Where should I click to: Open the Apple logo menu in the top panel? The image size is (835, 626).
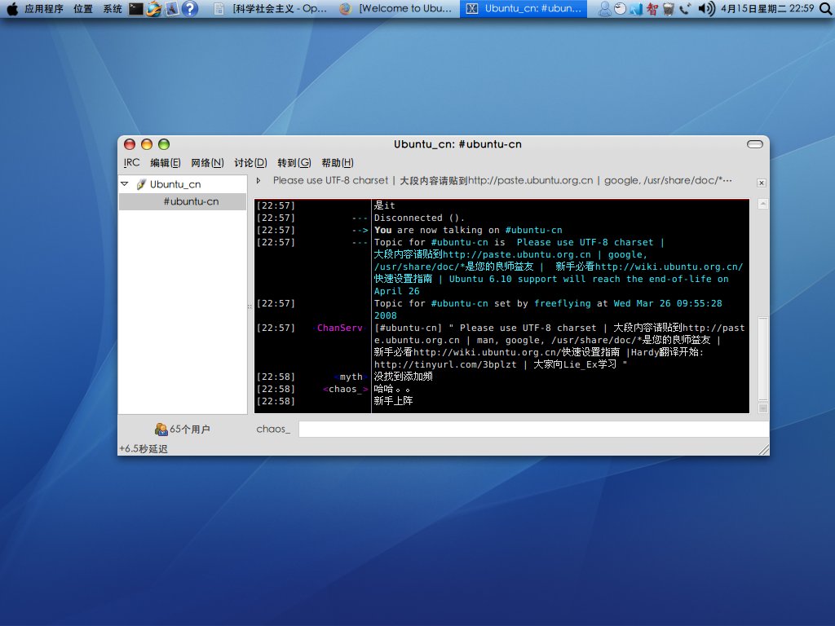click(11, 8)
